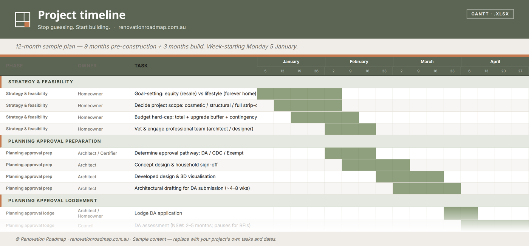Click the Concept design & household sign-off task

click(176, 165)
